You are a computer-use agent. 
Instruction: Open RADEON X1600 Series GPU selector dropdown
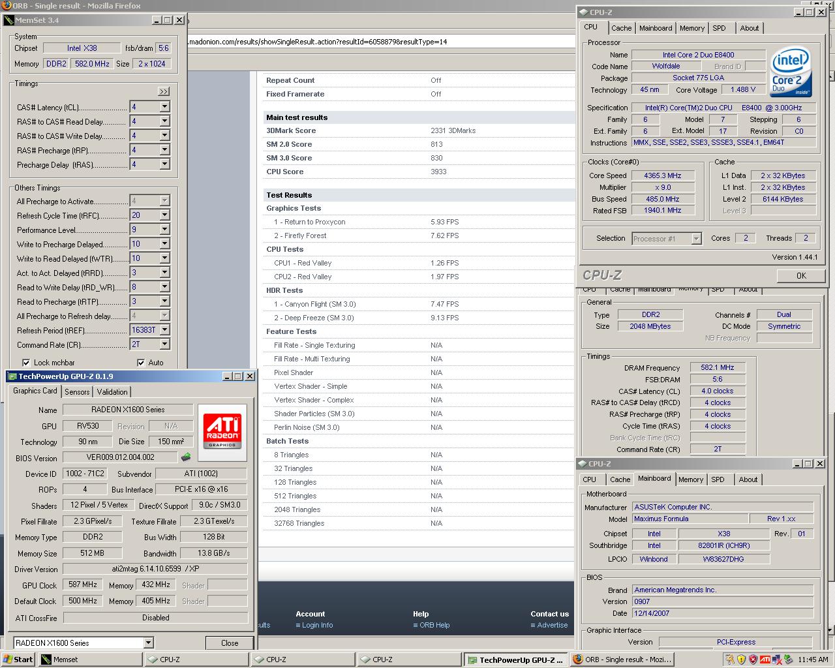(149, 643)
